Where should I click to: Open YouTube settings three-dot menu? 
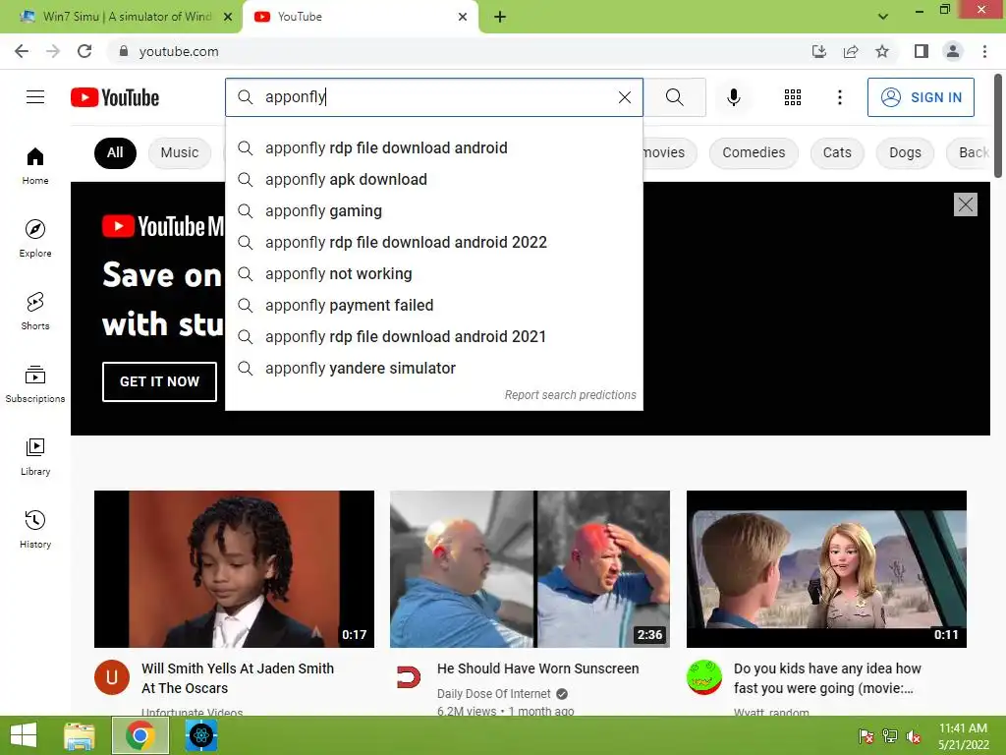click(x=839, y=97)
